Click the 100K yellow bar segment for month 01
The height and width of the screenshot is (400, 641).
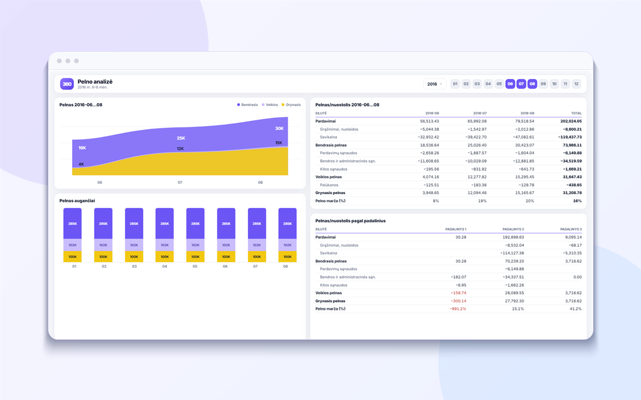(x=73, y=257)
